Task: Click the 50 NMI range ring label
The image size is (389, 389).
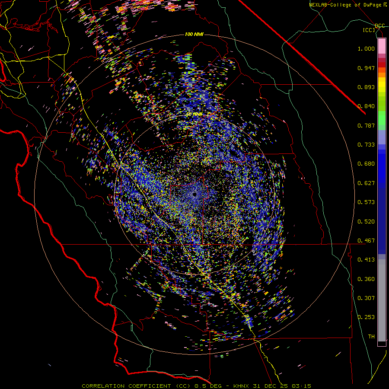Action: tap(194, 115)
